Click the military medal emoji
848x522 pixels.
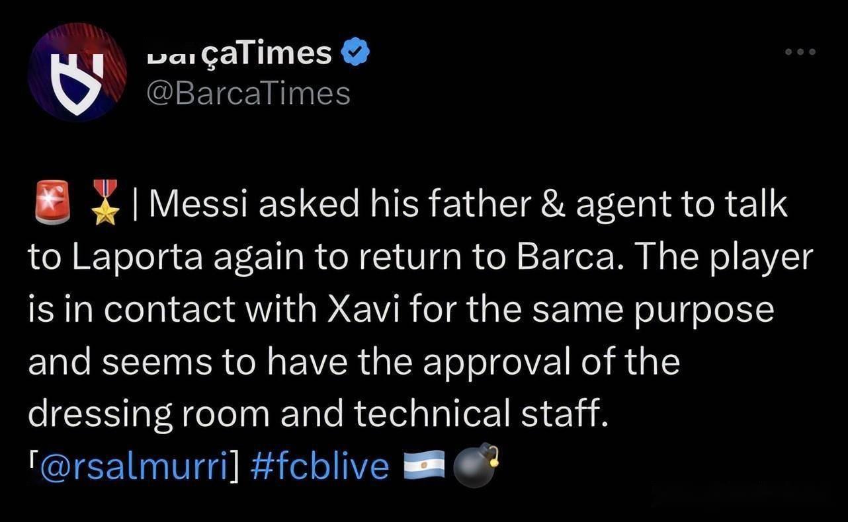pyautogui.click(x=104, y=202)
